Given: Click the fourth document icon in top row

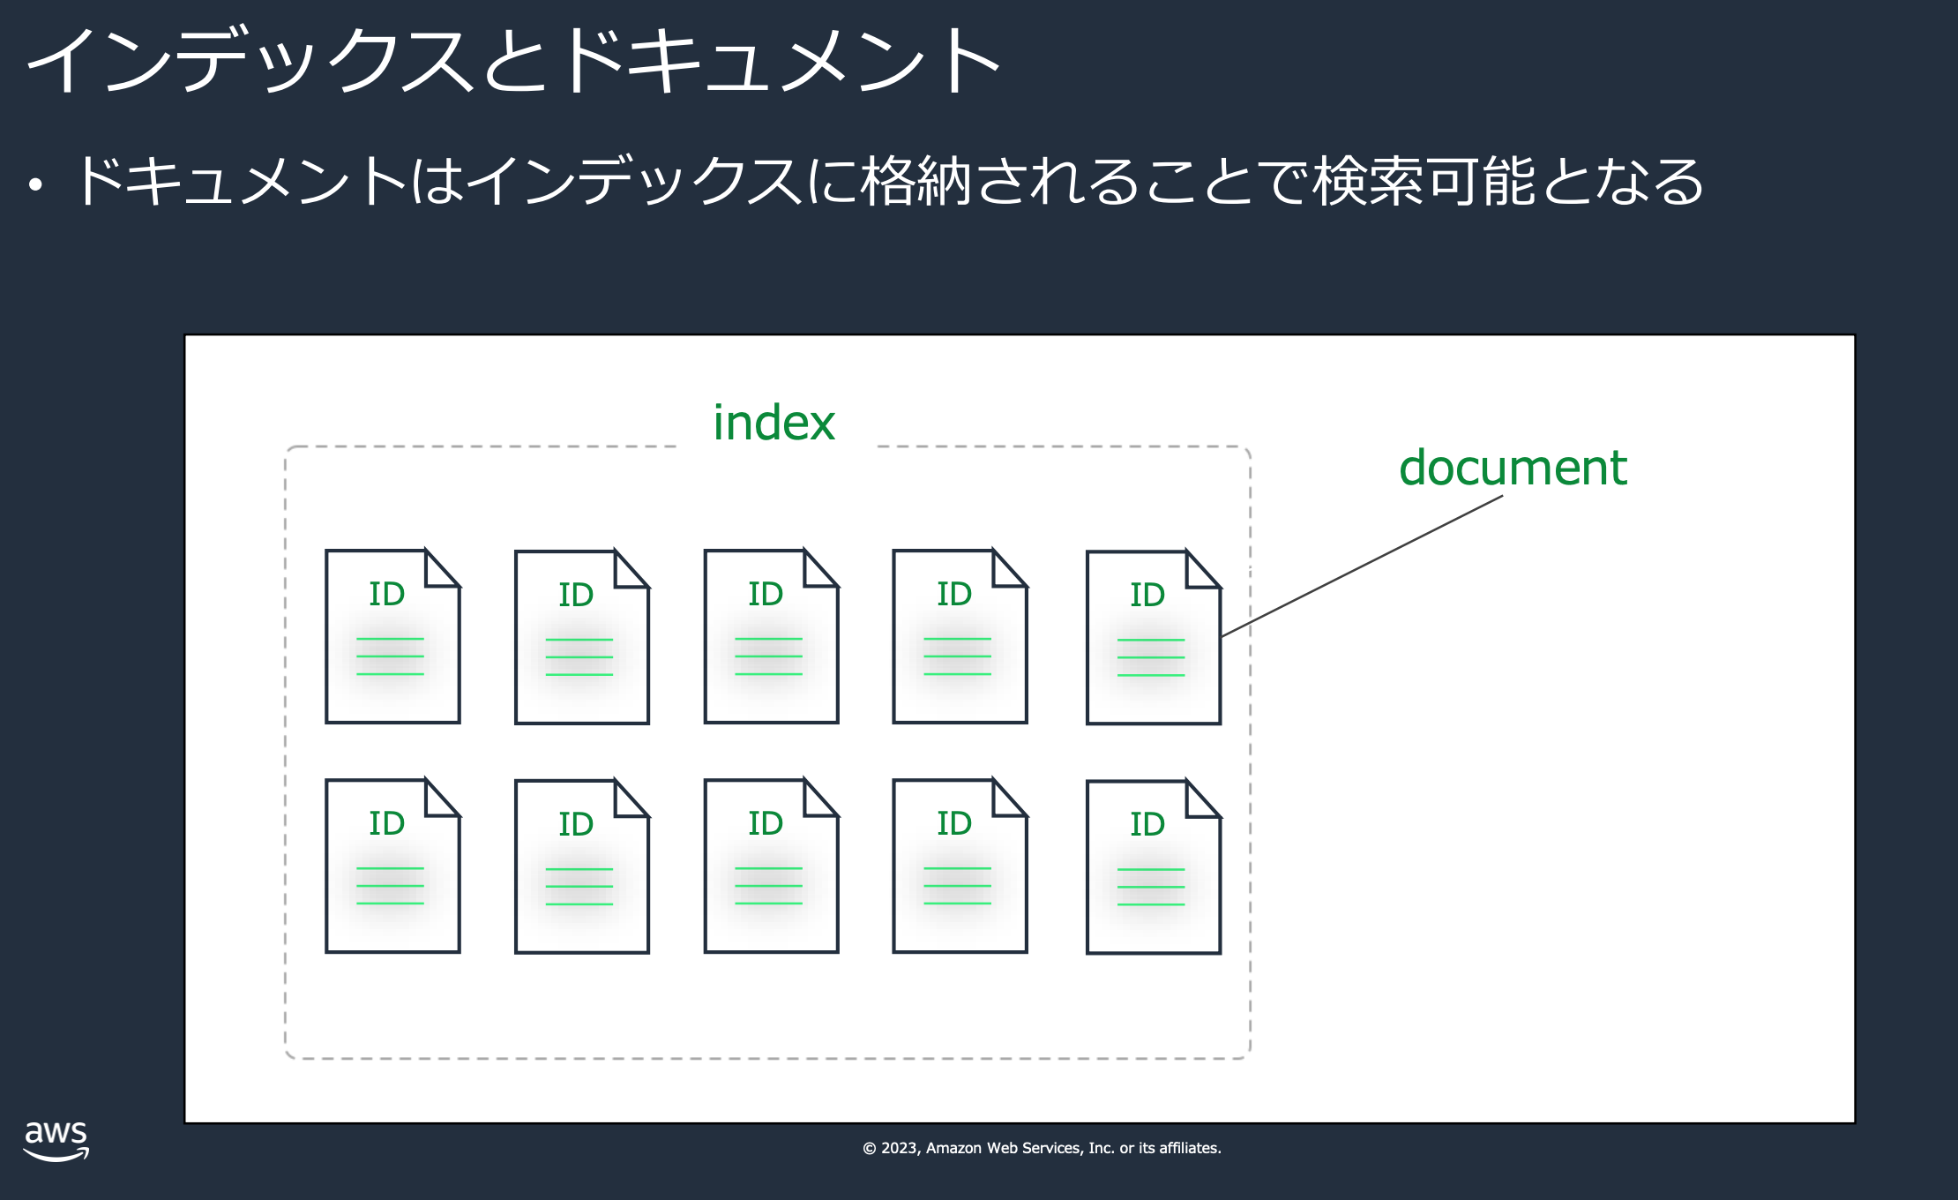Looking at the screenshot, I should (x=960, y=635).
